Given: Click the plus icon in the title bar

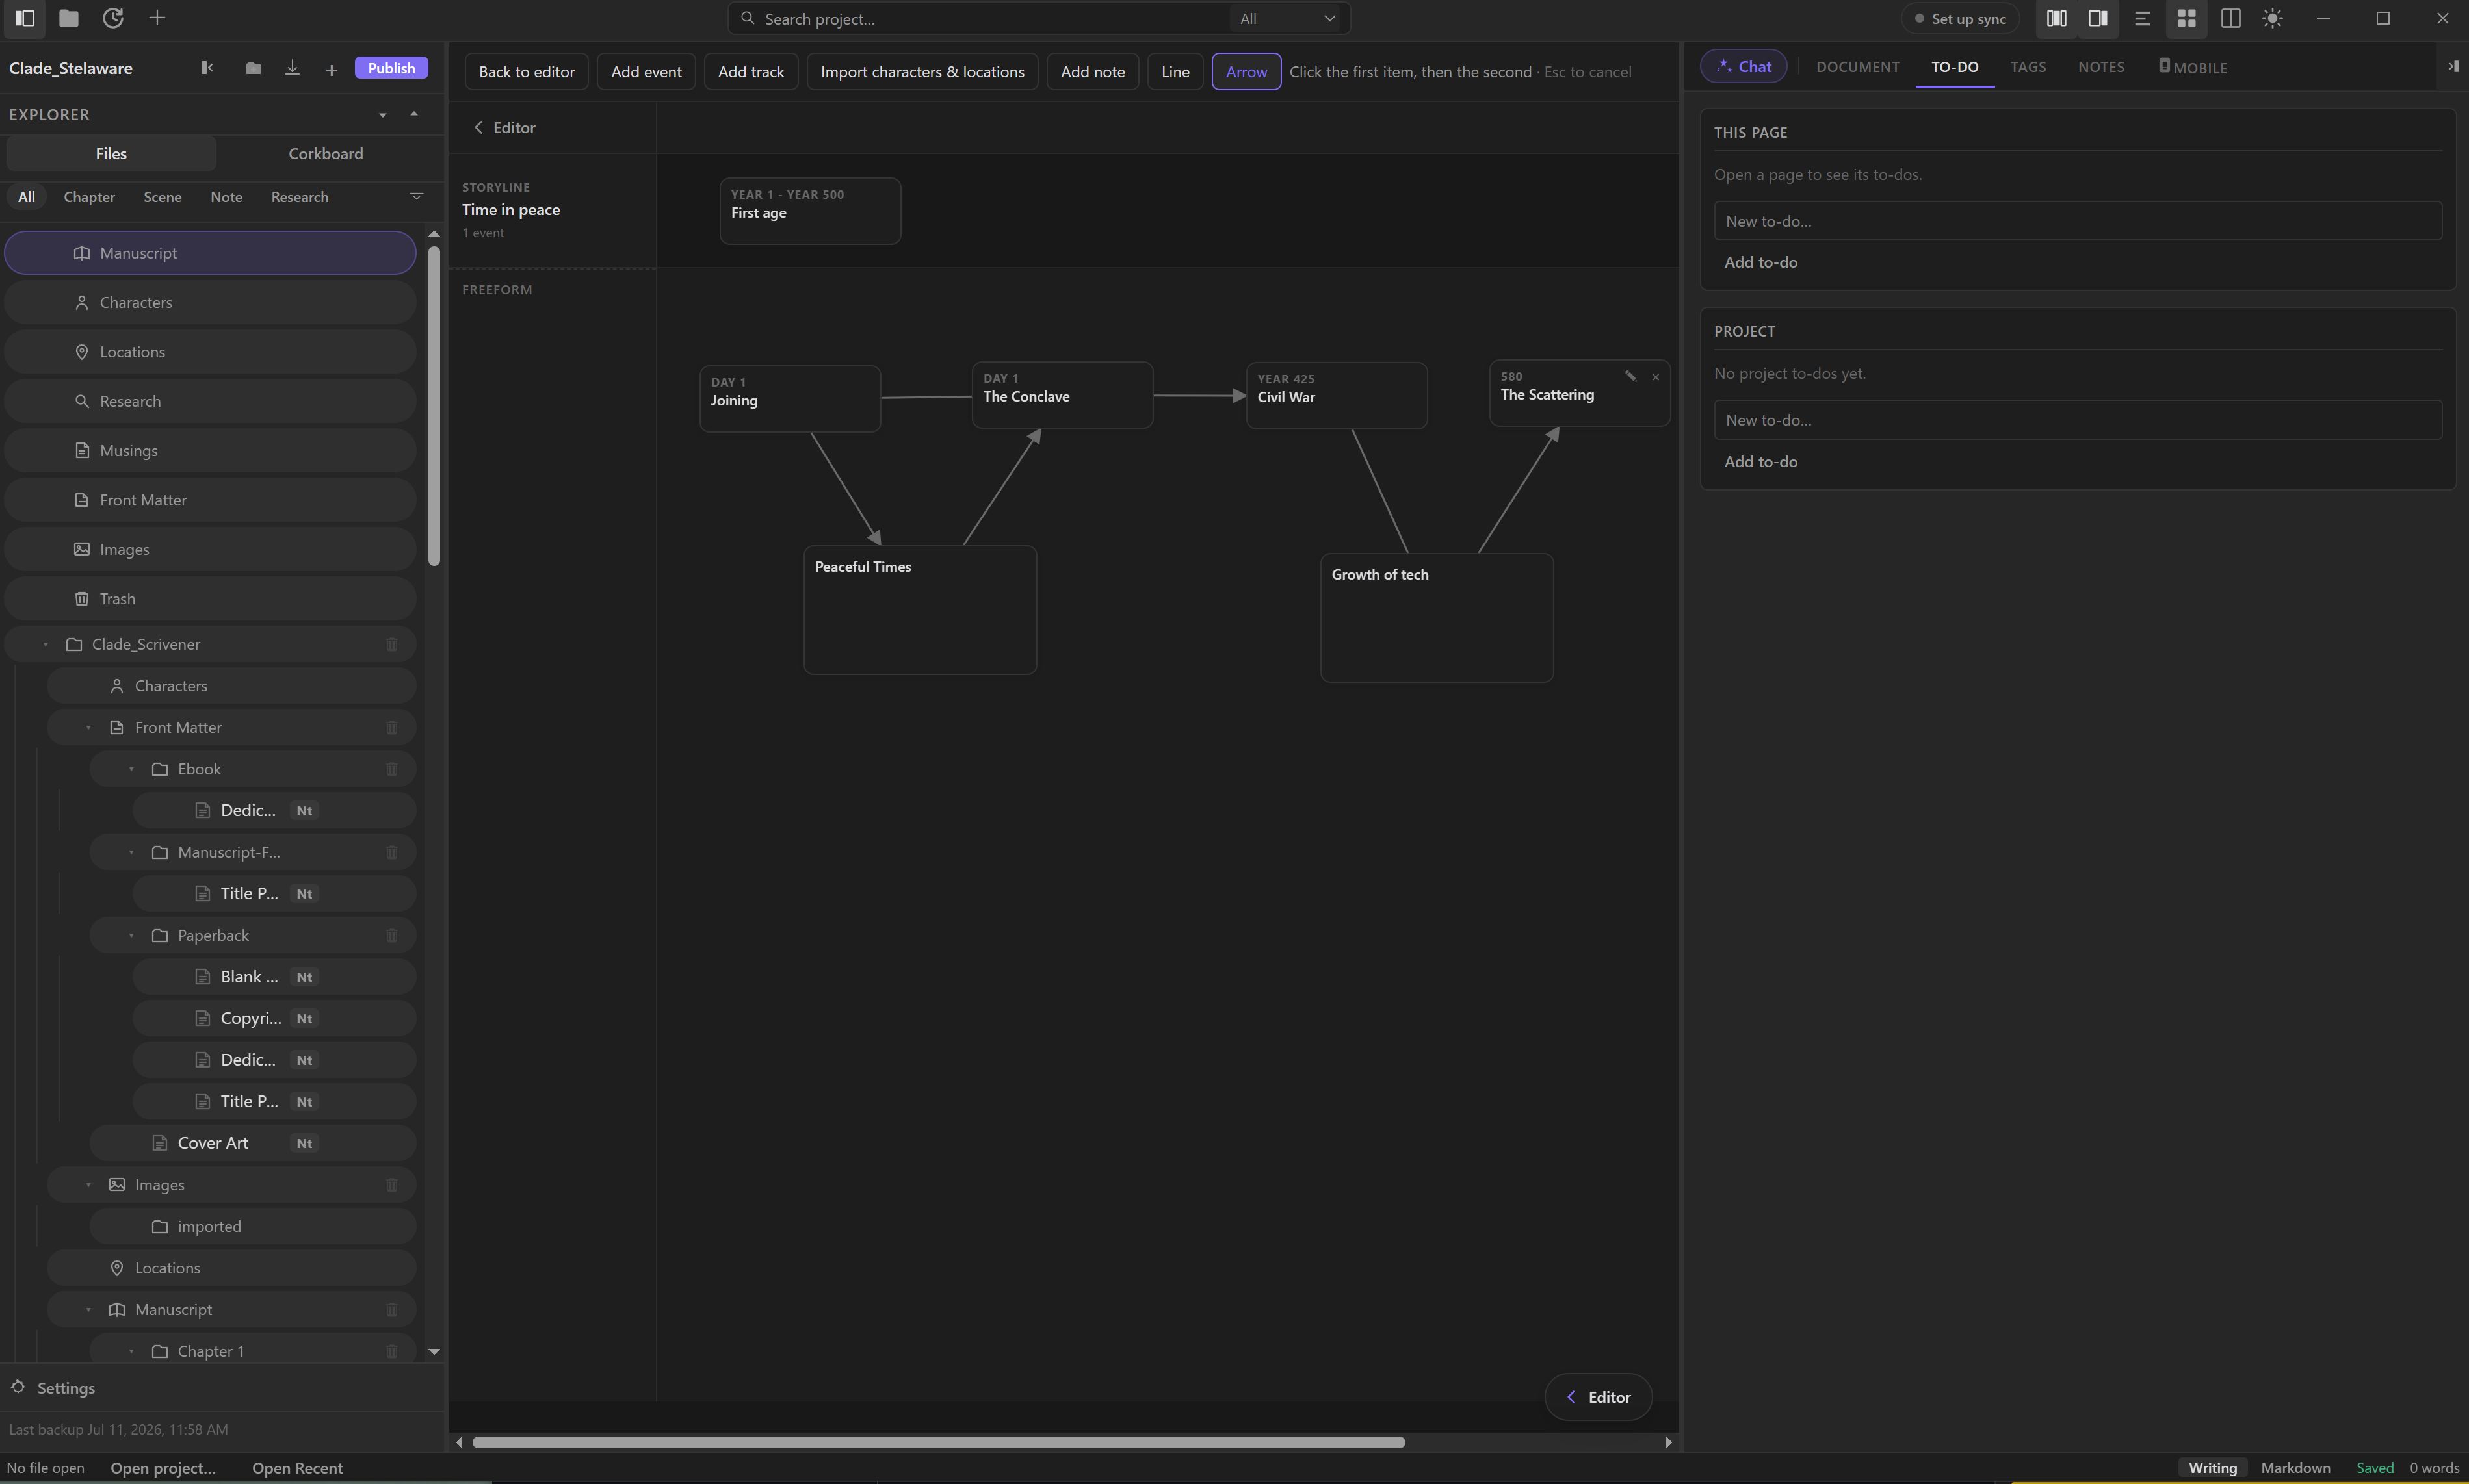Looking at the screenshot, I should (x=157, y=18).
